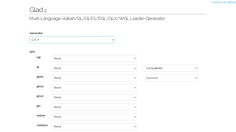The image size is (236, 132).
Task: Open the glsc2 version dropdown
Action: click(94, 97)
